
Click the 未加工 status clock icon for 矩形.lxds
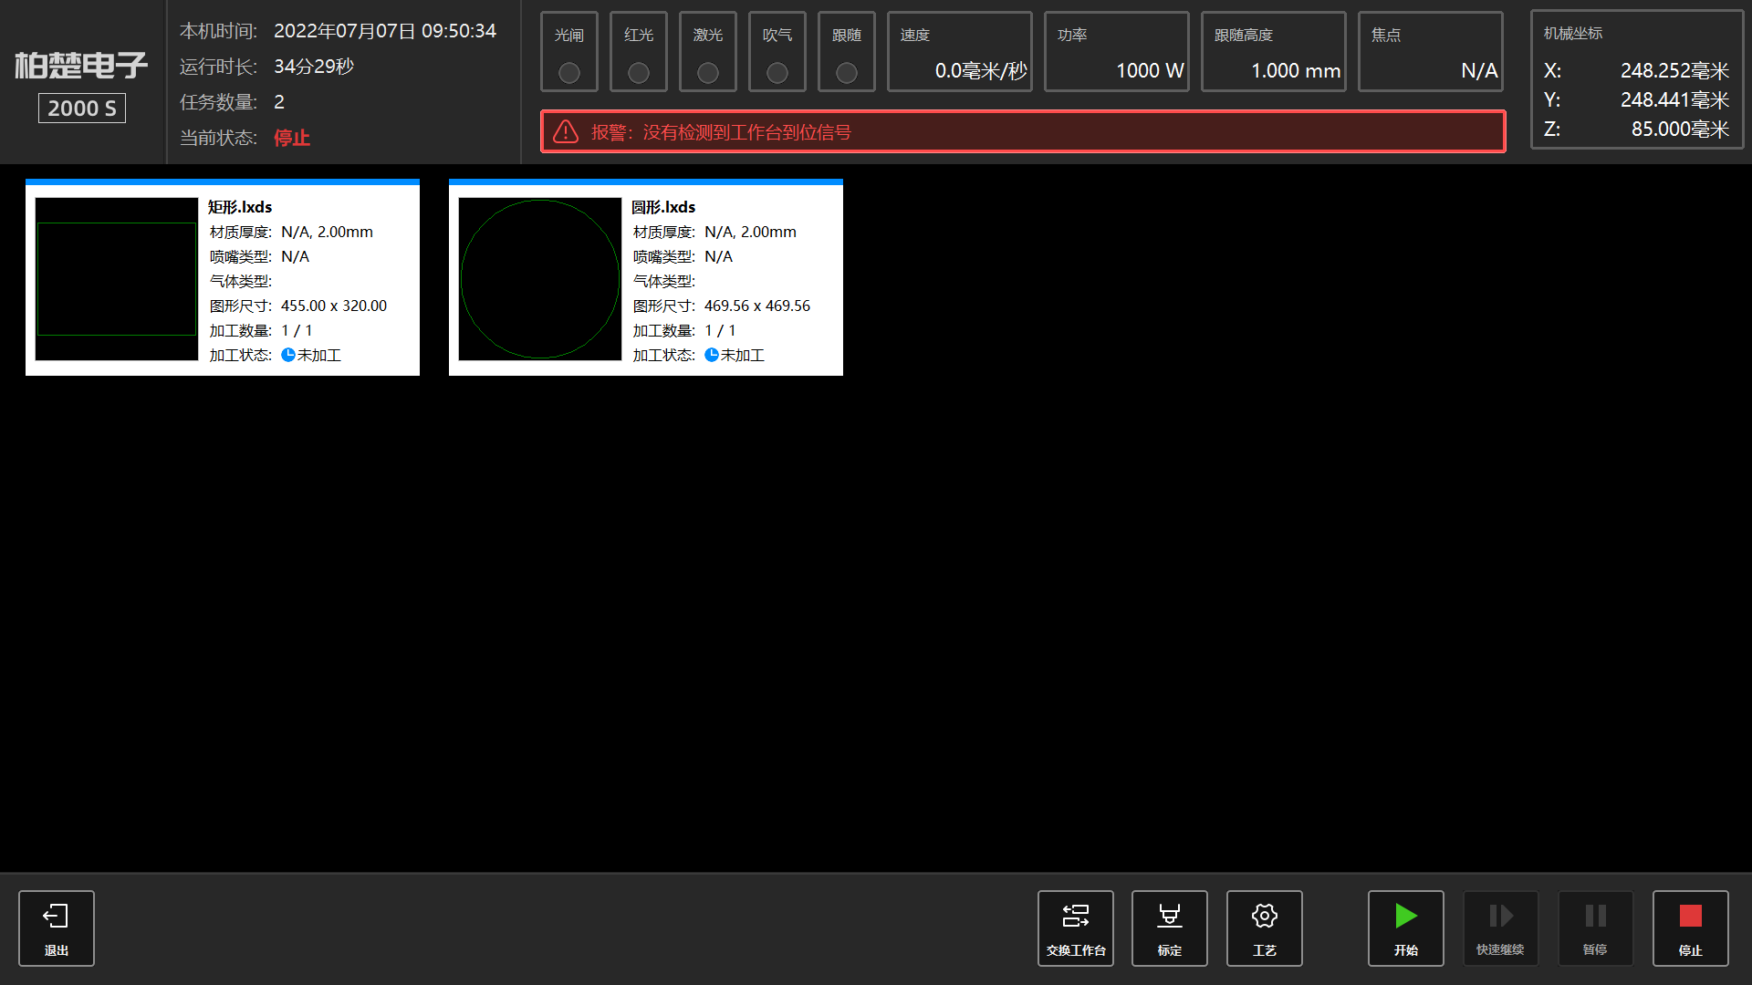point(288,355)
